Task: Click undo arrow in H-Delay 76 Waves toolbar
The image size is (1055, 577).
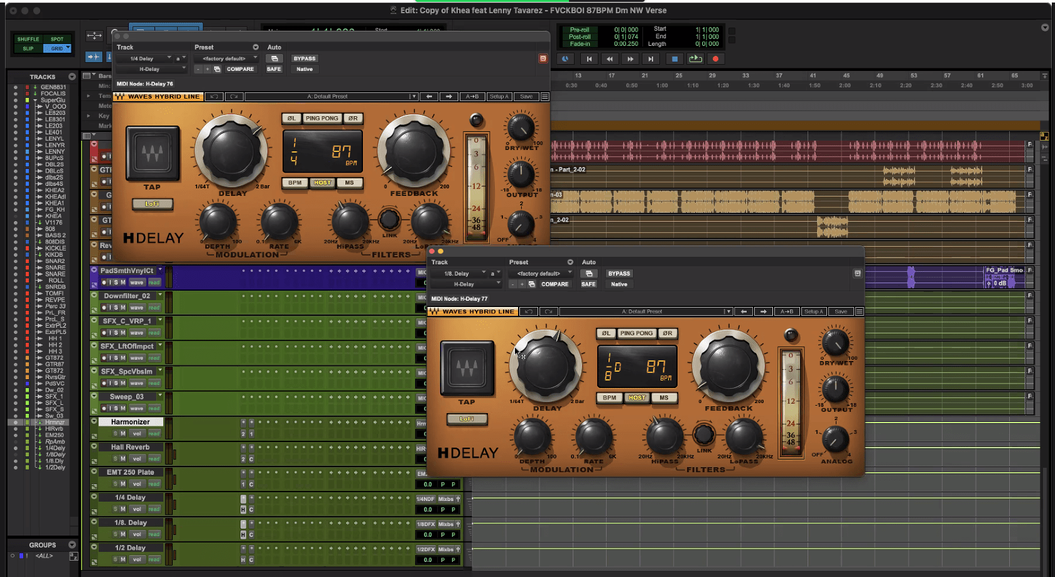Action: click(x=214, y=97)
